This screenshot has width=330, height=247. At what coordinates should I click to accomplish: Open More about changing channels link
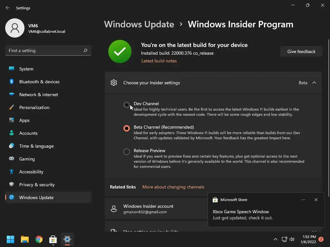point(173,187)
